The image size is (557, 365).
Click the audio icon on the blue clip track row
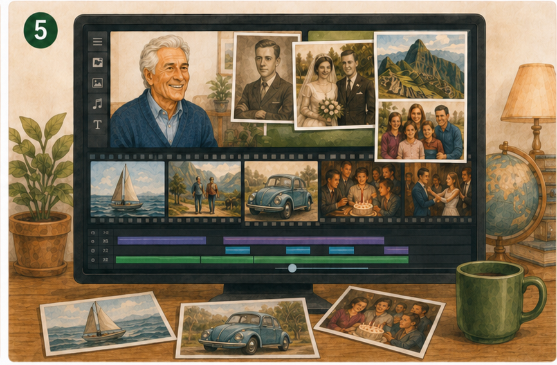tap(105, 251)
